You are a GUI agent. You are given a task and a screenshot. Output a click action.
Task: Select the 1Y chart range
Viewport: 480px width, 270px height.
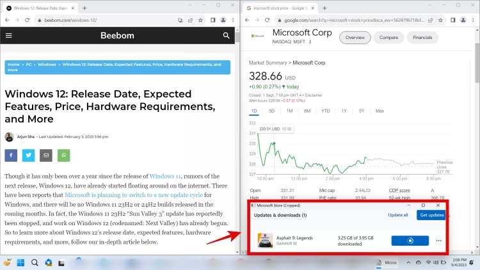[344, 111]
